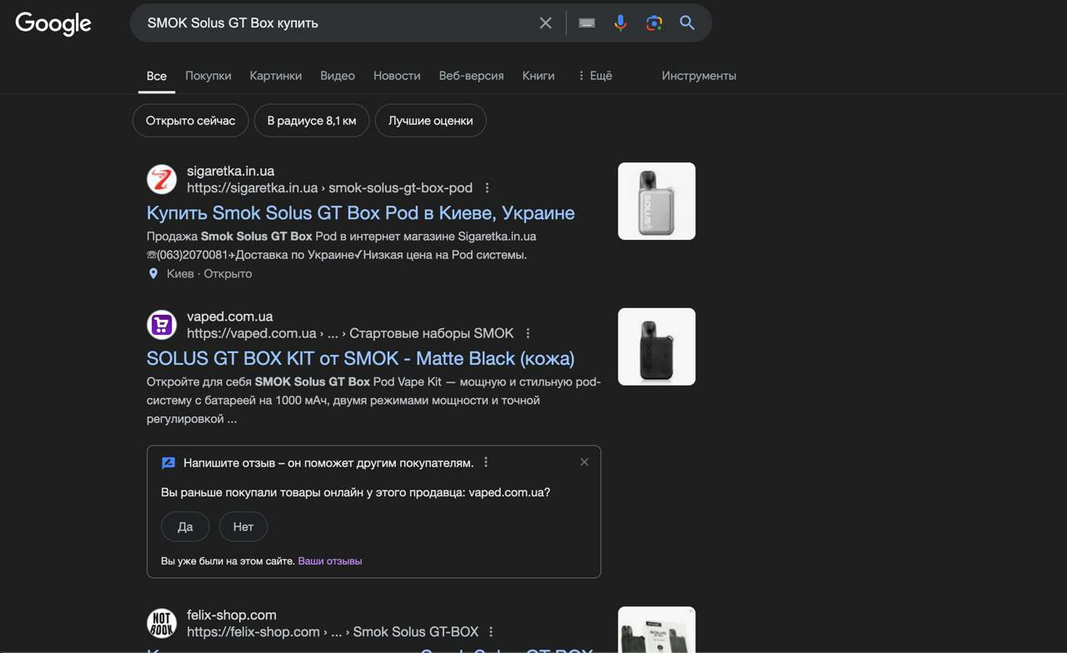This screenshot has width=1067, height=653.
Task: Clear the search query with X icon
Action: click(545, 23)
